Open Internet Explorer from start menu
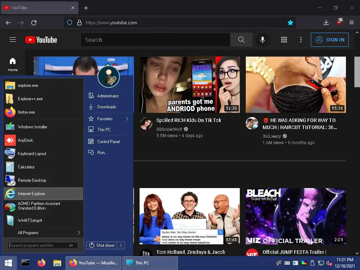This screenshot has height=270, width=360. (x=44, y=194)
